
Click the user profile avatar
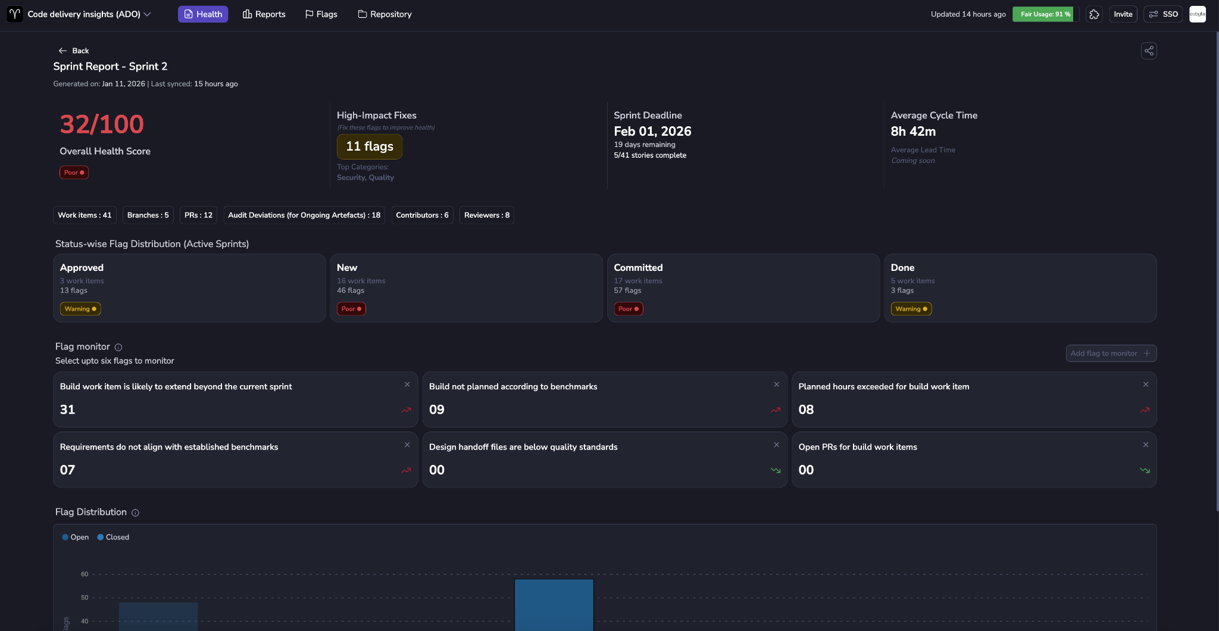[1197, 14]
